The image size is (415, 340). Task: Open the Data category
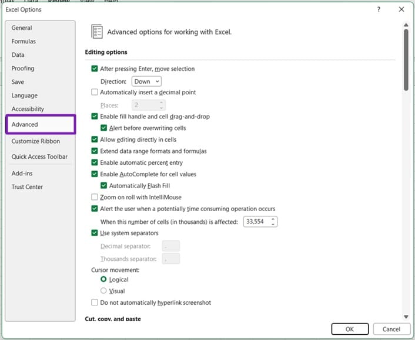(18, 55)
